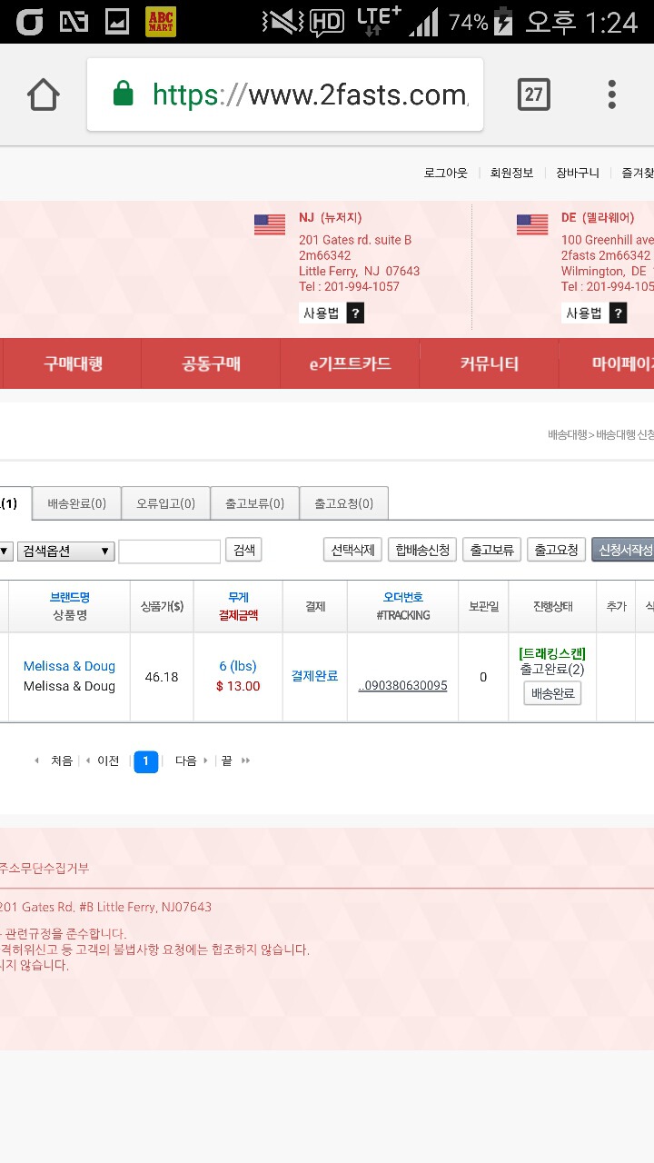Open the tab switcher showing 27 tabs
This screenshot has width=654, height=1163.
533,94
